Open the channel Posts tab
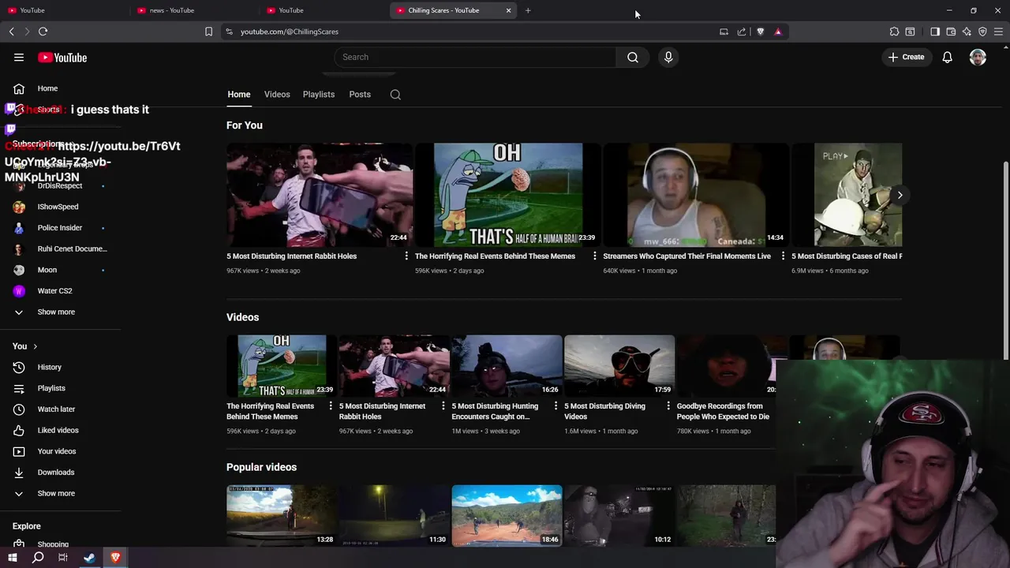The height and width of the screenshot is (568, 1010). [x=360, y=95]
